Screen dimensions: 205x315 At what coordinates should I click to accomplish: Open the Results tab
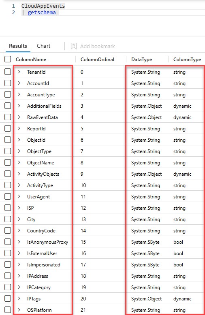(18, 46)
